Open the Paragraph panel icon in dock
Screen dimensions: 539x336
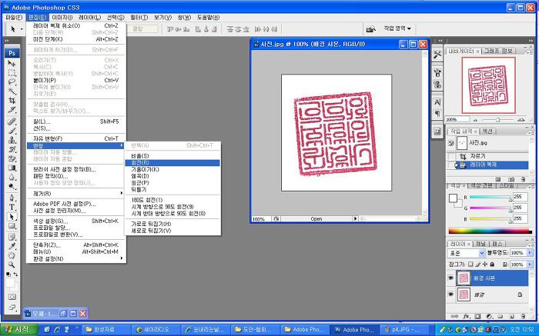(x=437, y=113)
